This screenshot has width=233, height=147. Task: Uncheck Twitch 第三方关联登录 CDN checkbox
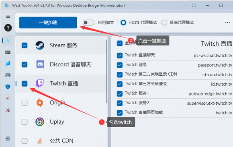tap(120, 75)
